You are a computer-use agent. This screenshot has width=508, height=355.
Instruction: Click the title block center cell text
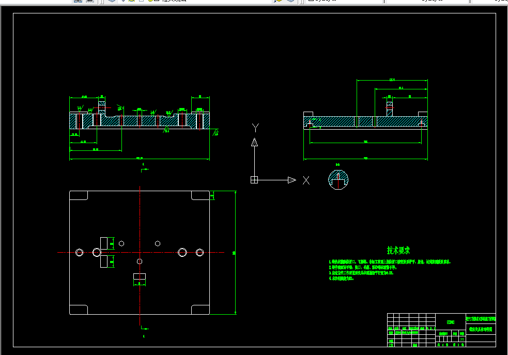451,322
